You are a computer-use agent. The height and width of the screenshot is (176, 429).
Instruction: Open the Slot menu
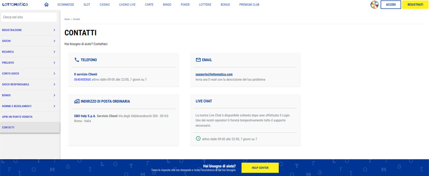pos(87,5)
